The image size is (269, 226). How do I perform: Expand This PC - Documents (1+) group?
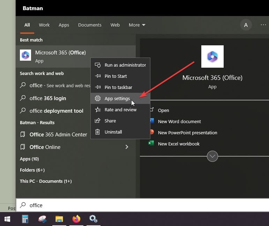click(x=46, y=181)
